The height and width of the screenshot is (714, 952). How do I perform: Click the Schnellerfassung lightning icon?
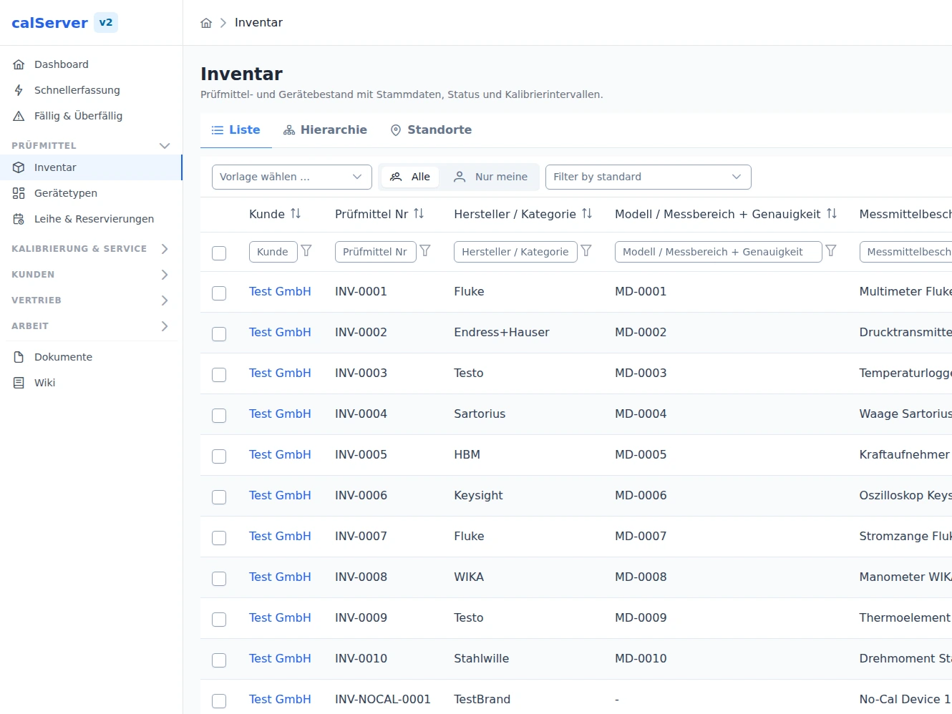click(19, 90)
